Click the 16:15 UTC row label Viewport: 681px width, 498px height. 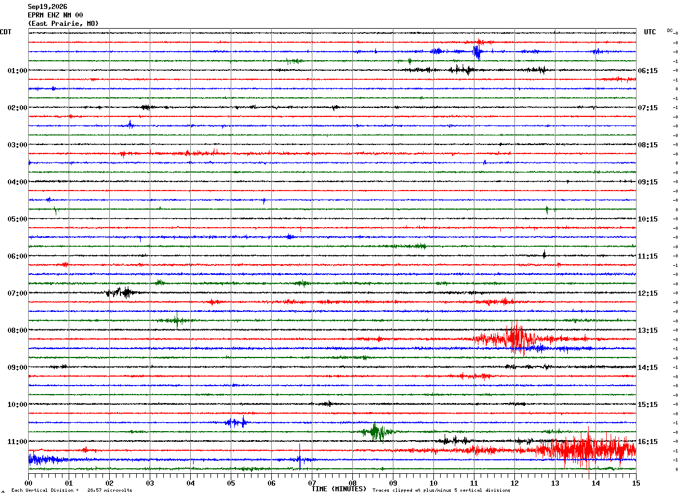(x=648, y=442)
